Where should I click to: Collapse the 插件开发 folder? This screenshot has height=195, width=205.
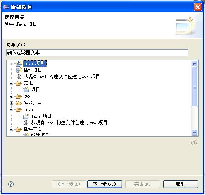pos(11,130)
